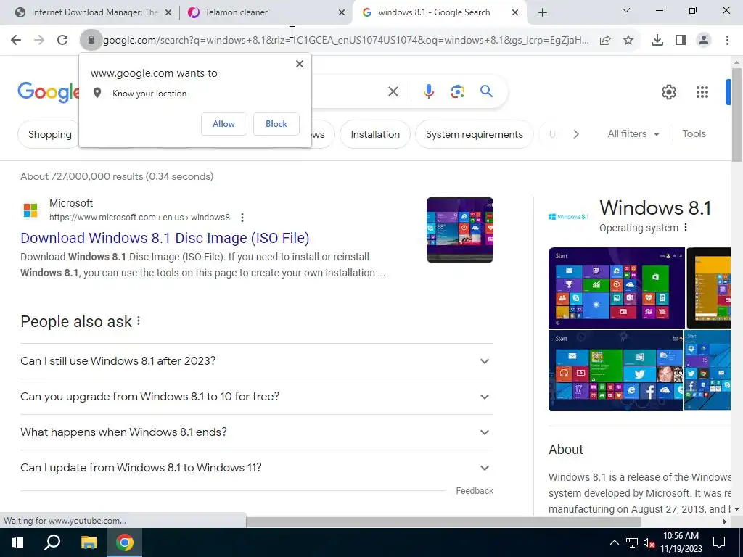Click the horizontal page scrollbar

(443, 522)
